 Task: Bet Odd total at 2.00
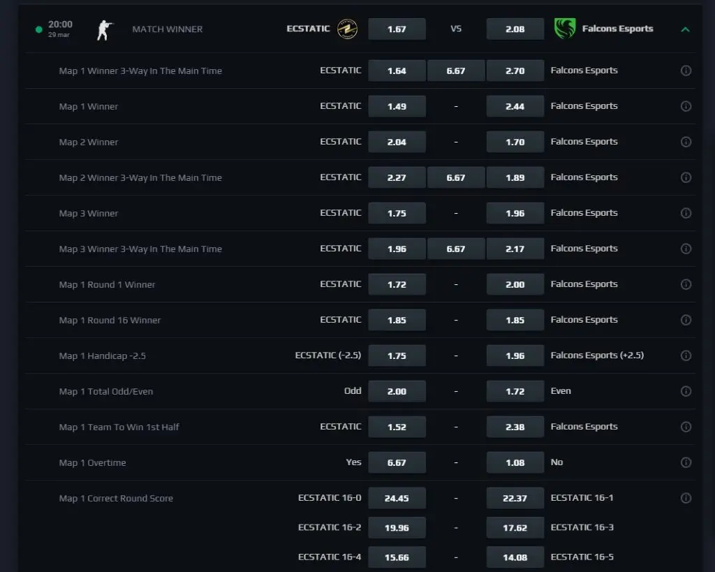(397, 391)
